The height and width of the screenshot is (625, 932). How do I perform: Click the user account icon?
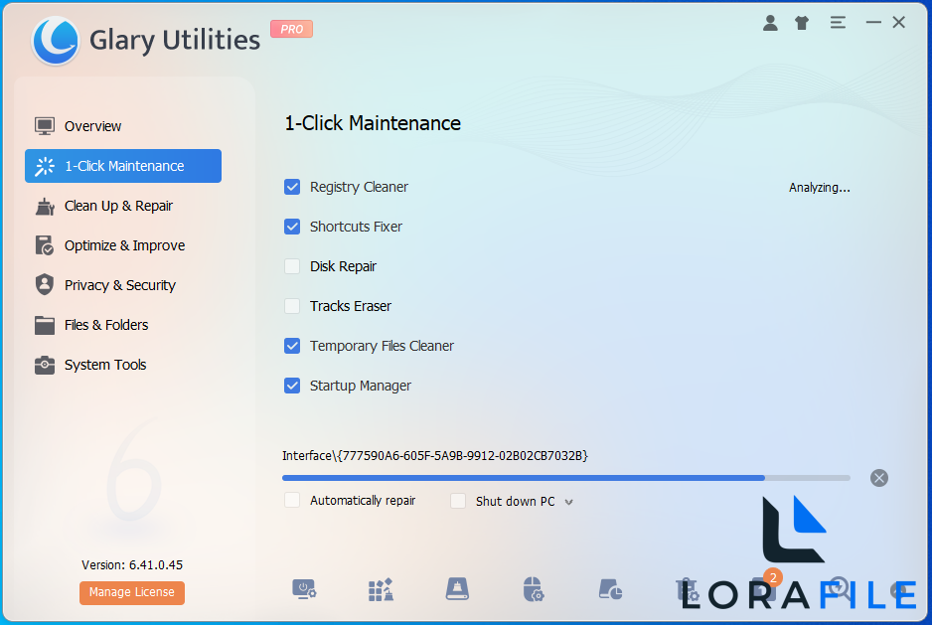[770, 22]
